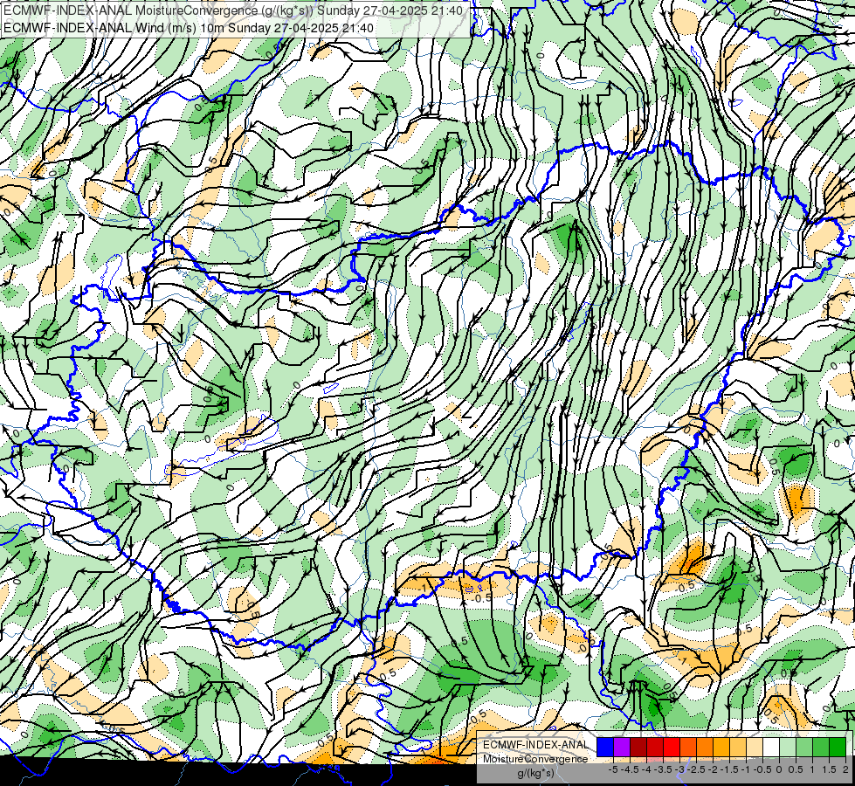The width and height of the screenshot is (855, 786).
Task: Click the '2' tick label at legend end
Action: [845, 769]
